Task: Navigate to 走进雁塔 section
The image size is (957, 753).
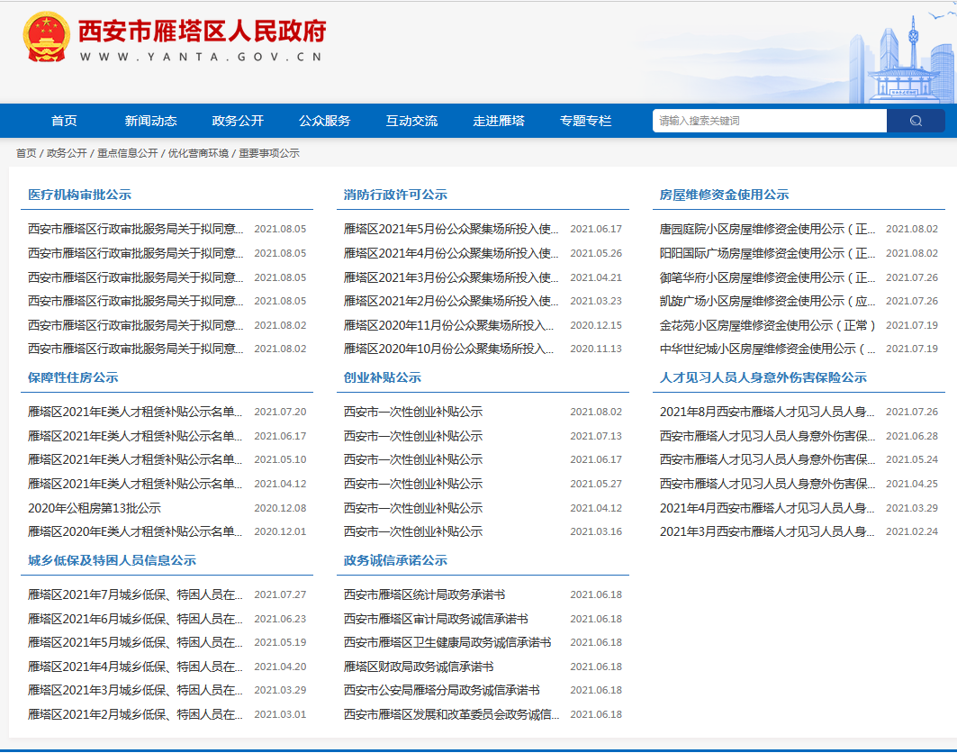Action: (499, 121)
